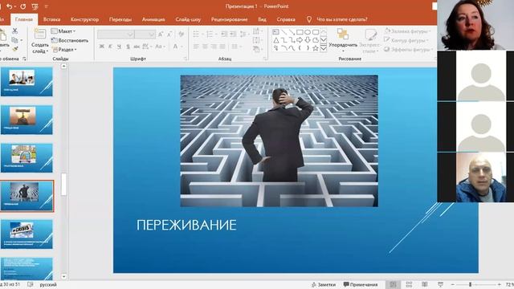The width and height of the screenshot is (514, 289).
Task: Click the Copy icon in clipboard group
Action: coord(14,40)
